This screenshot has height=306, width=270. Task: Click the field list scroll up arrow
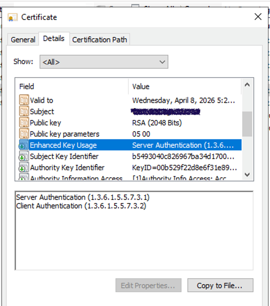(x=247, y=85)
